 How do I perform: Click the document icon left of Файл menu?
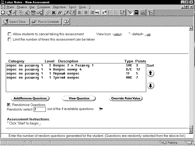click(x=3, y=7)
